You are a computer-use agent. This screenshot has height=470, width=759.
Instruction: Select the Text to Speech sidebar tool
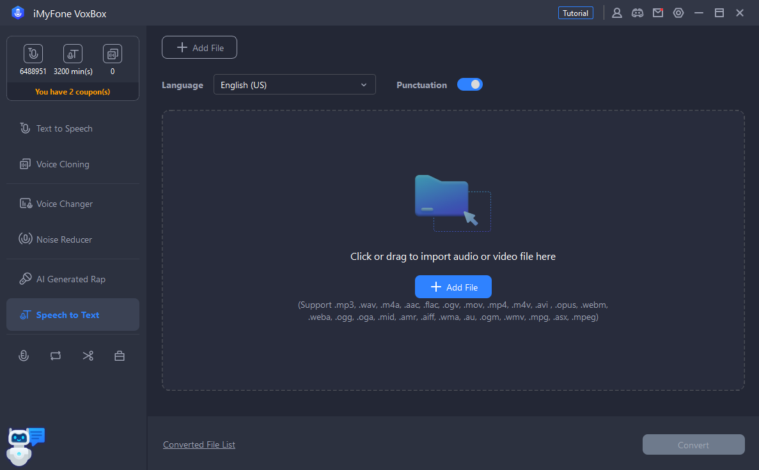(x=63, y=128)
